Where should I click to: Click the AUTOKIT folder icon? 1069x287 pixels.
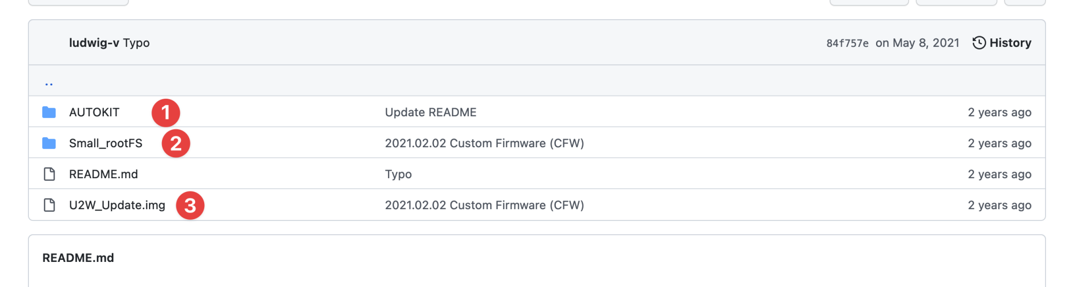(x=49, y=112)
